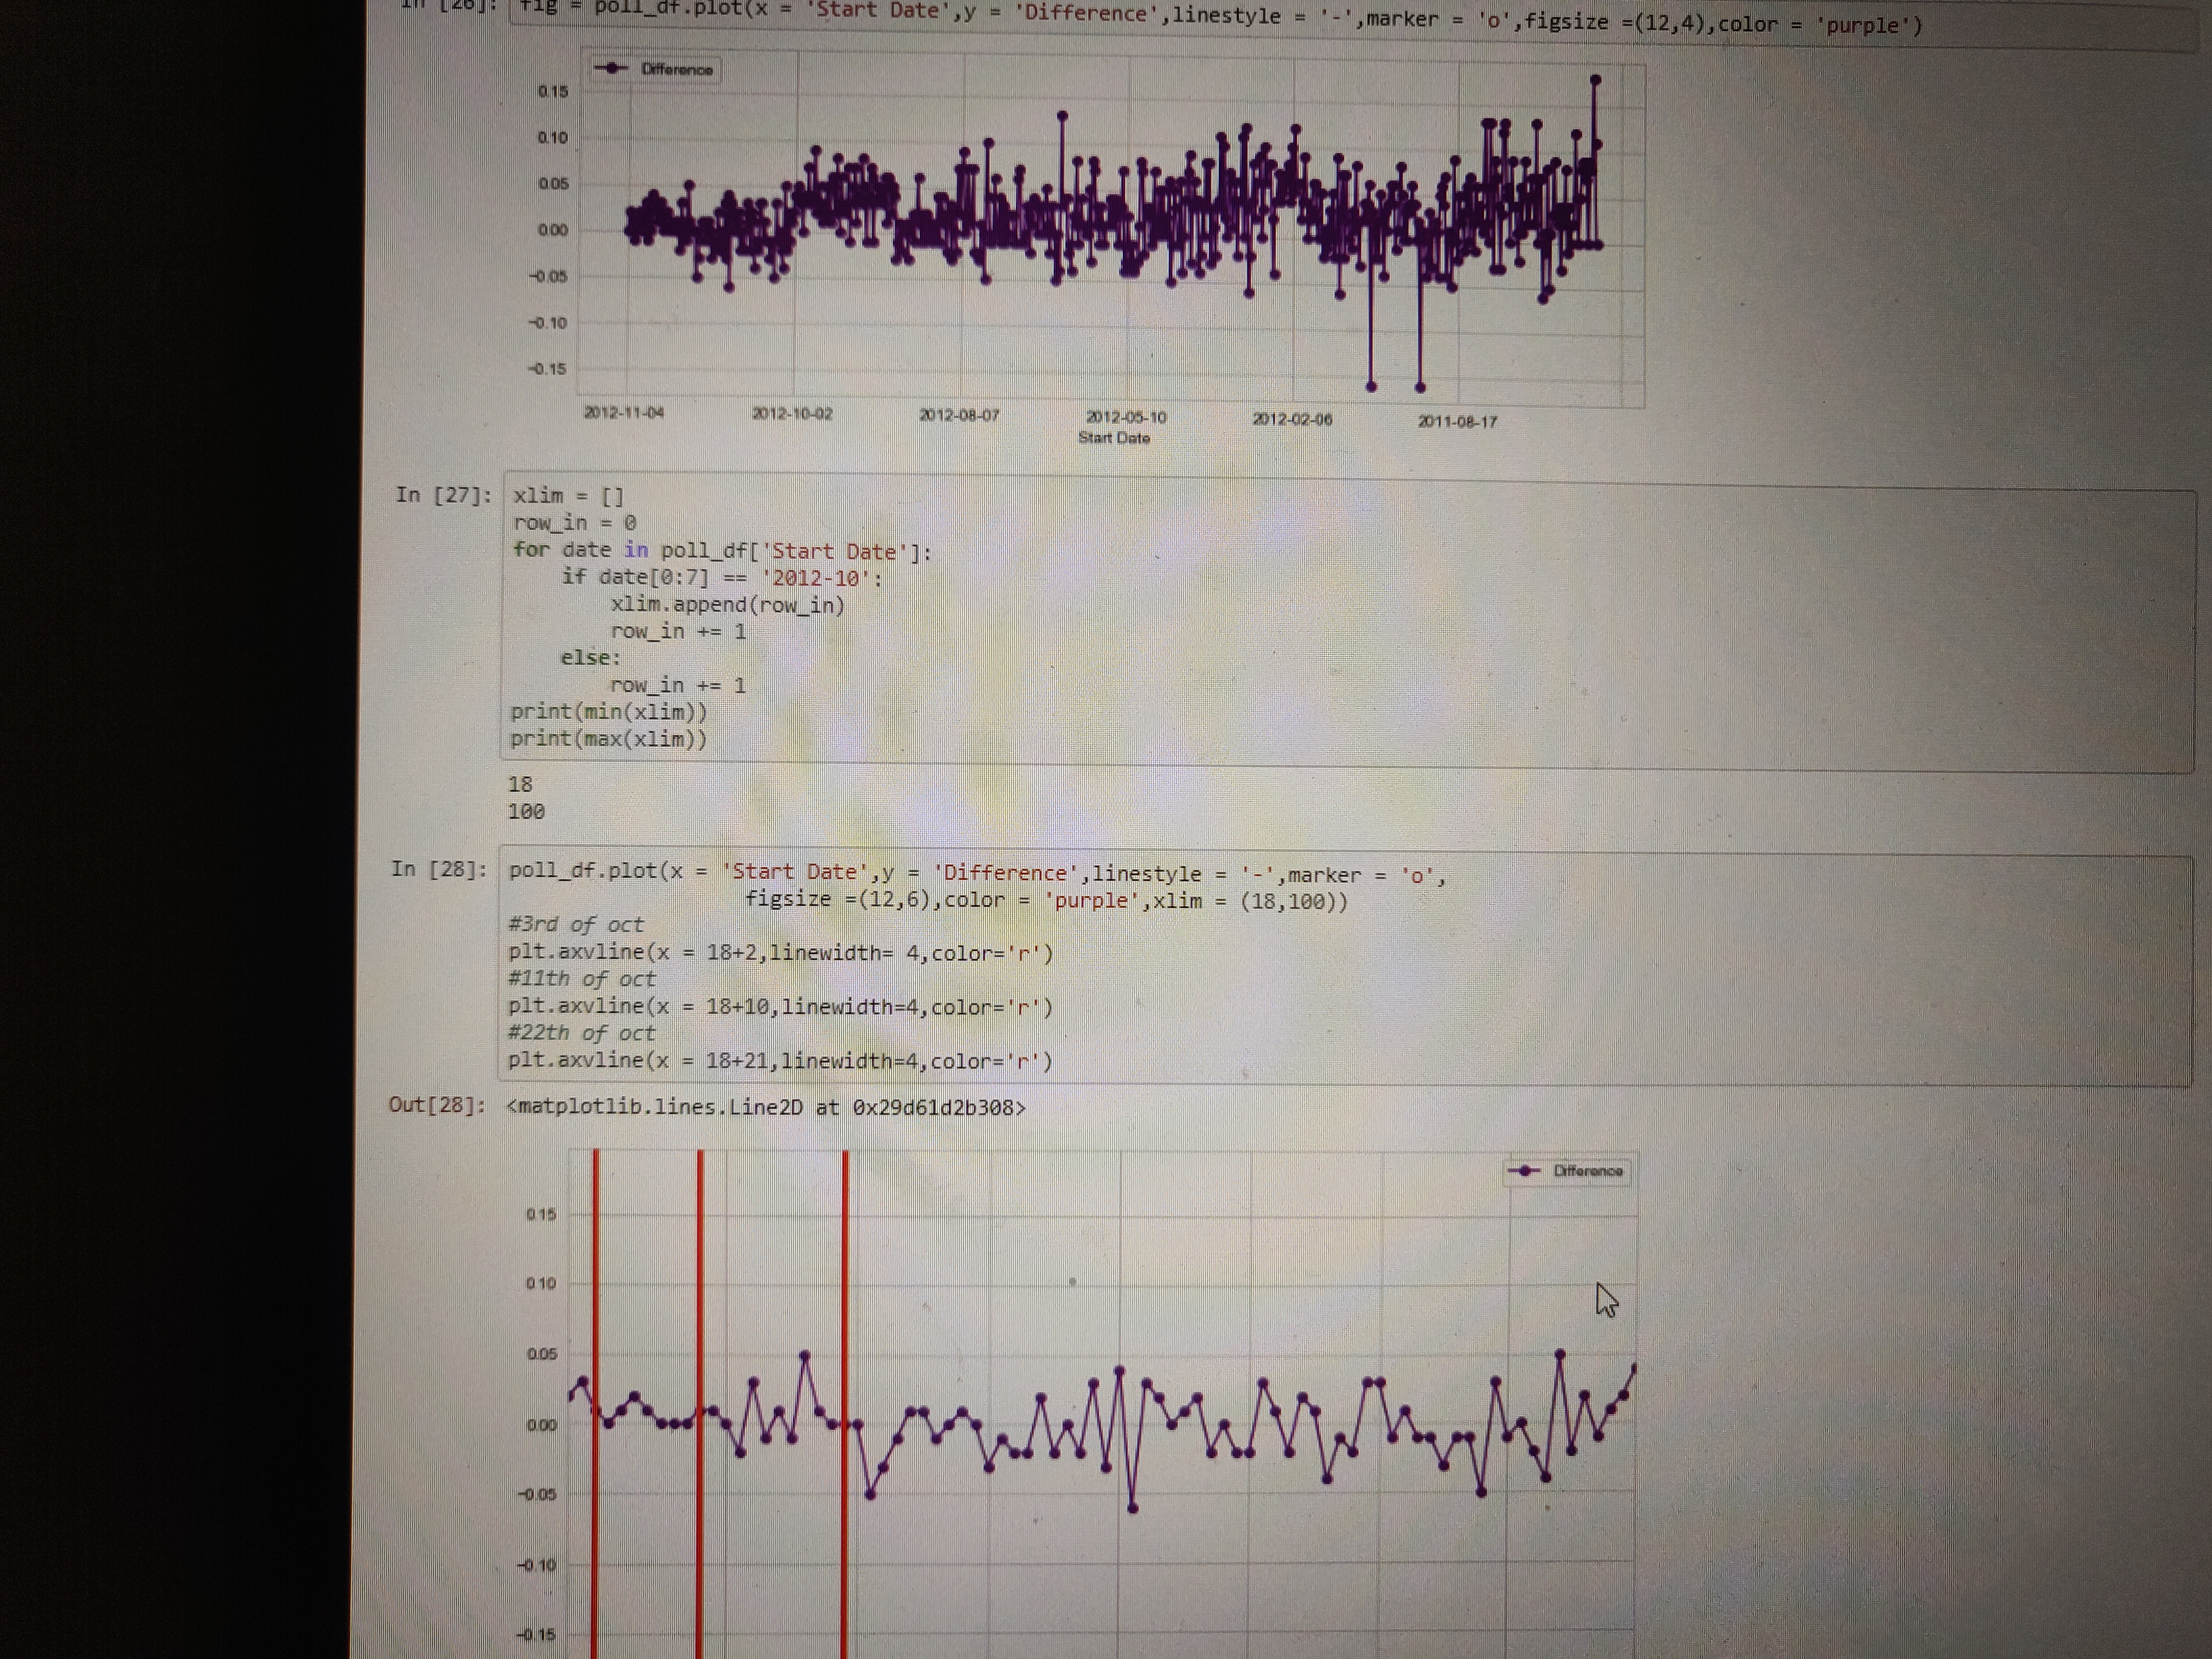Click the '#11th of oct' comment
The image size is (2212, 1659).
582,979
